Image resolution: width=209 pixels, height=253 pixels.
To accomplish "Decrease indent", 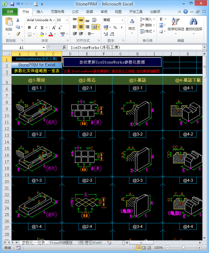I will pyautogui.click(x=75, y=34).
